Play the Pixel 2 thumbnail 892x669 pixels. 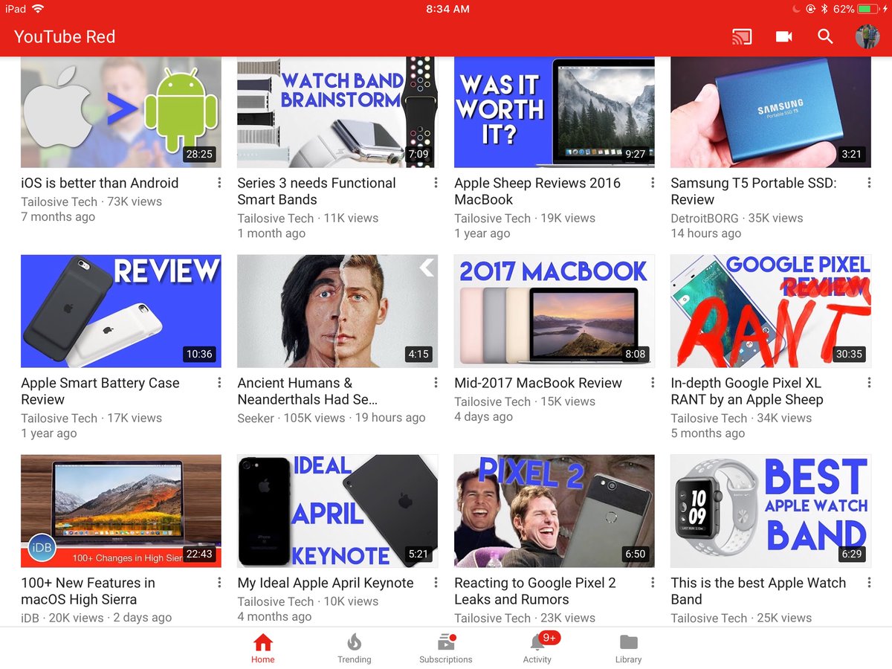point(555,511)
